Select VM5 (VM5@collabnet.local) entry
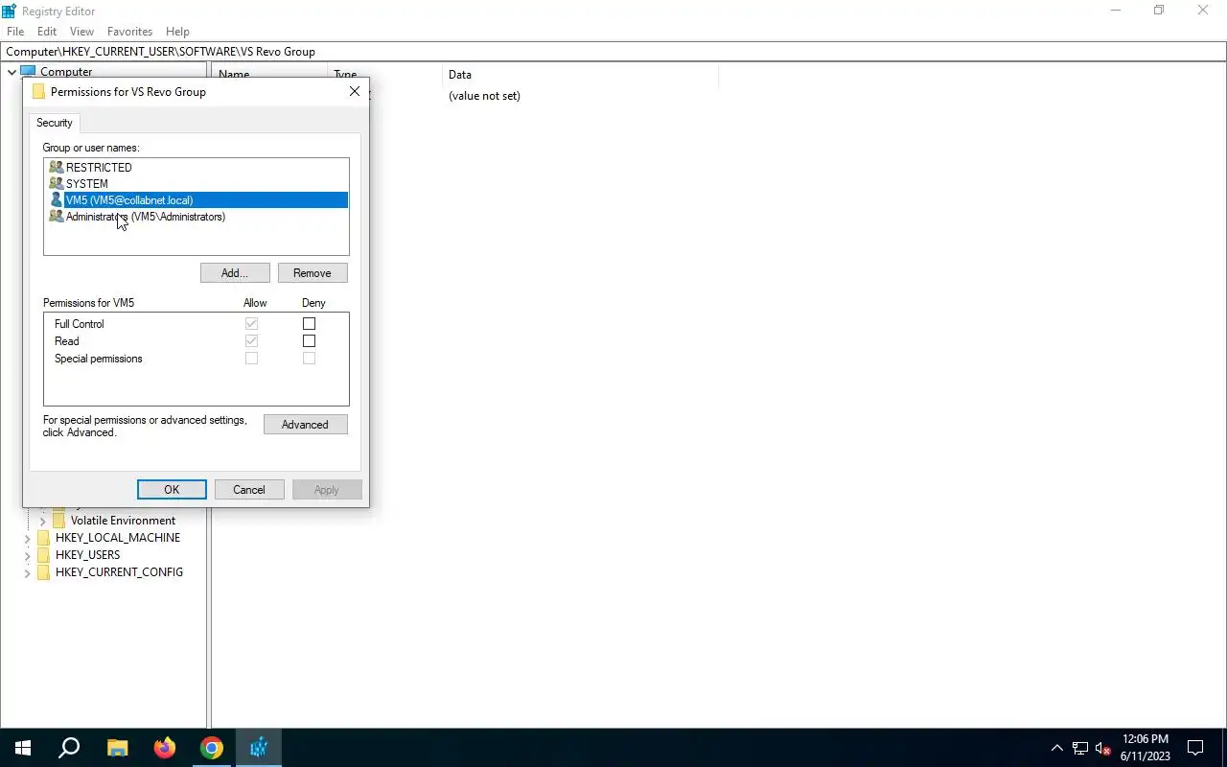Screen dimensions: 1227x767 (197, 200)
